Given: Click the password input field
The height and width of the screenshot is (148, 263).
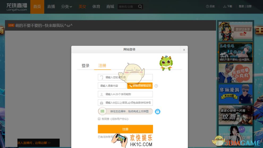Looking at the screenshot, I should click(x=125, y=103).
